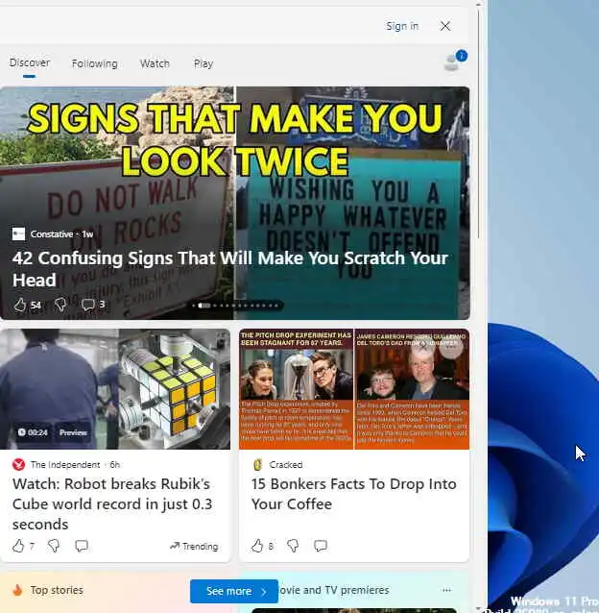The width and height of the screenshot is (599, 613).
Task: Click the Sign in link
Action: (x=402, y=26)
